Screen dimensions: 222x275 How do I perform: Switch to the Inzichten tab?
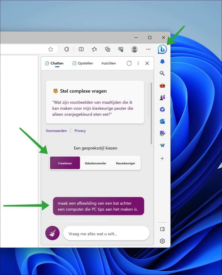coord(108,63)
